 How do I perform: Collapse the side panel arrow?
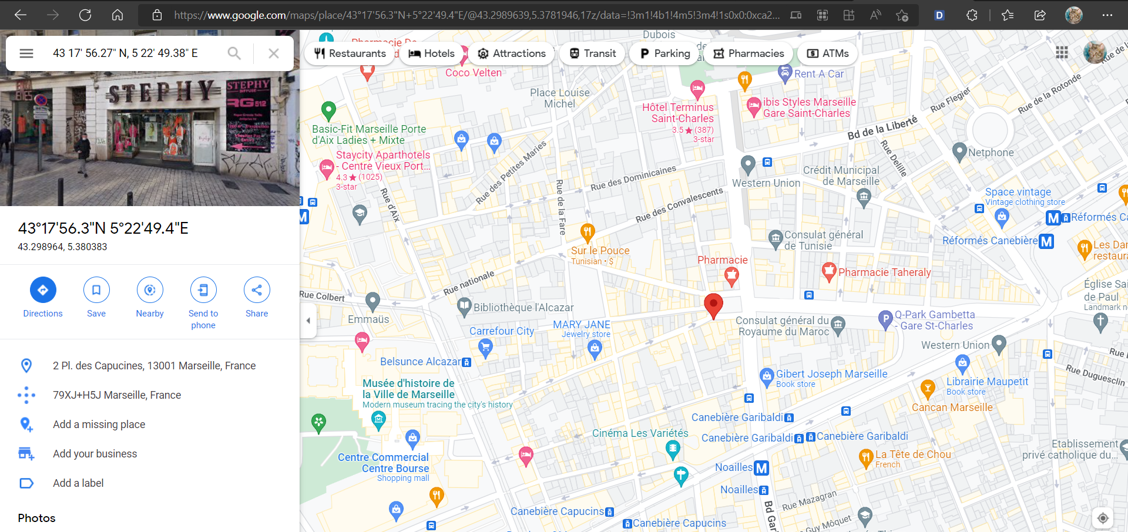tap(308, 321)
